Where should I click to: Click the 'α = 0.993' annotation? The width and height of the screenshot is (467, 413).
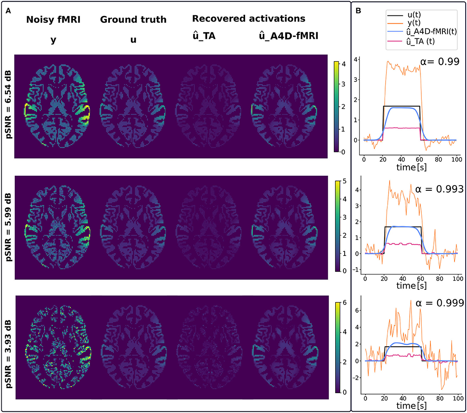(x=439, y=189)
